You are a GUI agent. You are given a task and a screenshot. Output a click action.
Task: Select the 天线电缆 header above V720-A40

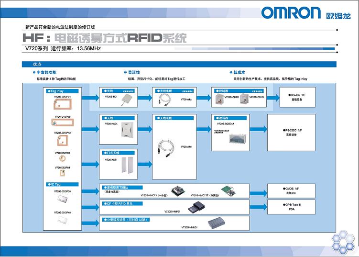(x=174, y=118)
